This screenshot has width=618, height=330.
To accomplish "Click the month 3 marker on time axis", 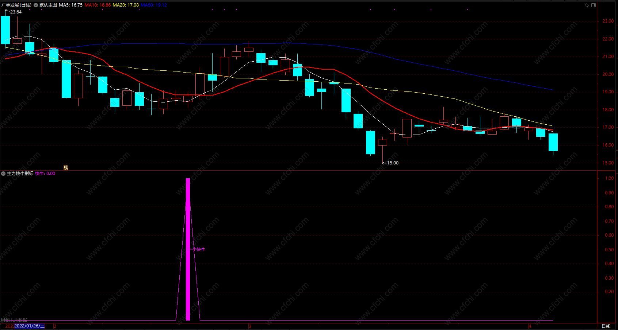I will pos(250,326).
